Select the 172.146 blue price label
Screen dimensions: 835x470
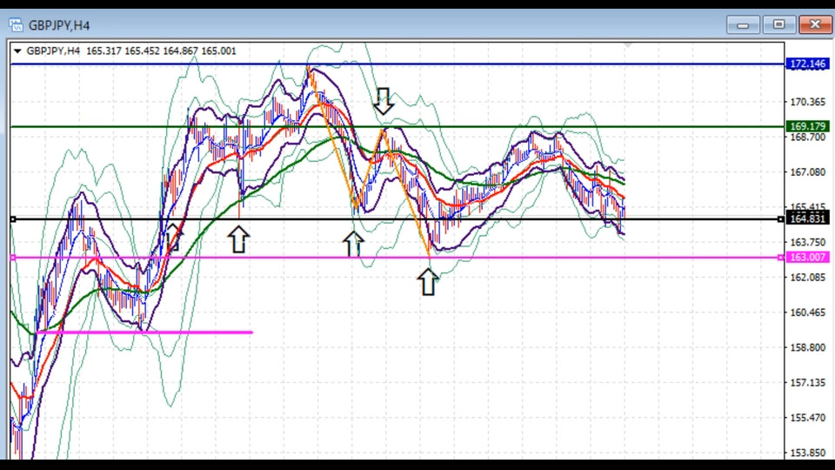pos(807,64)
